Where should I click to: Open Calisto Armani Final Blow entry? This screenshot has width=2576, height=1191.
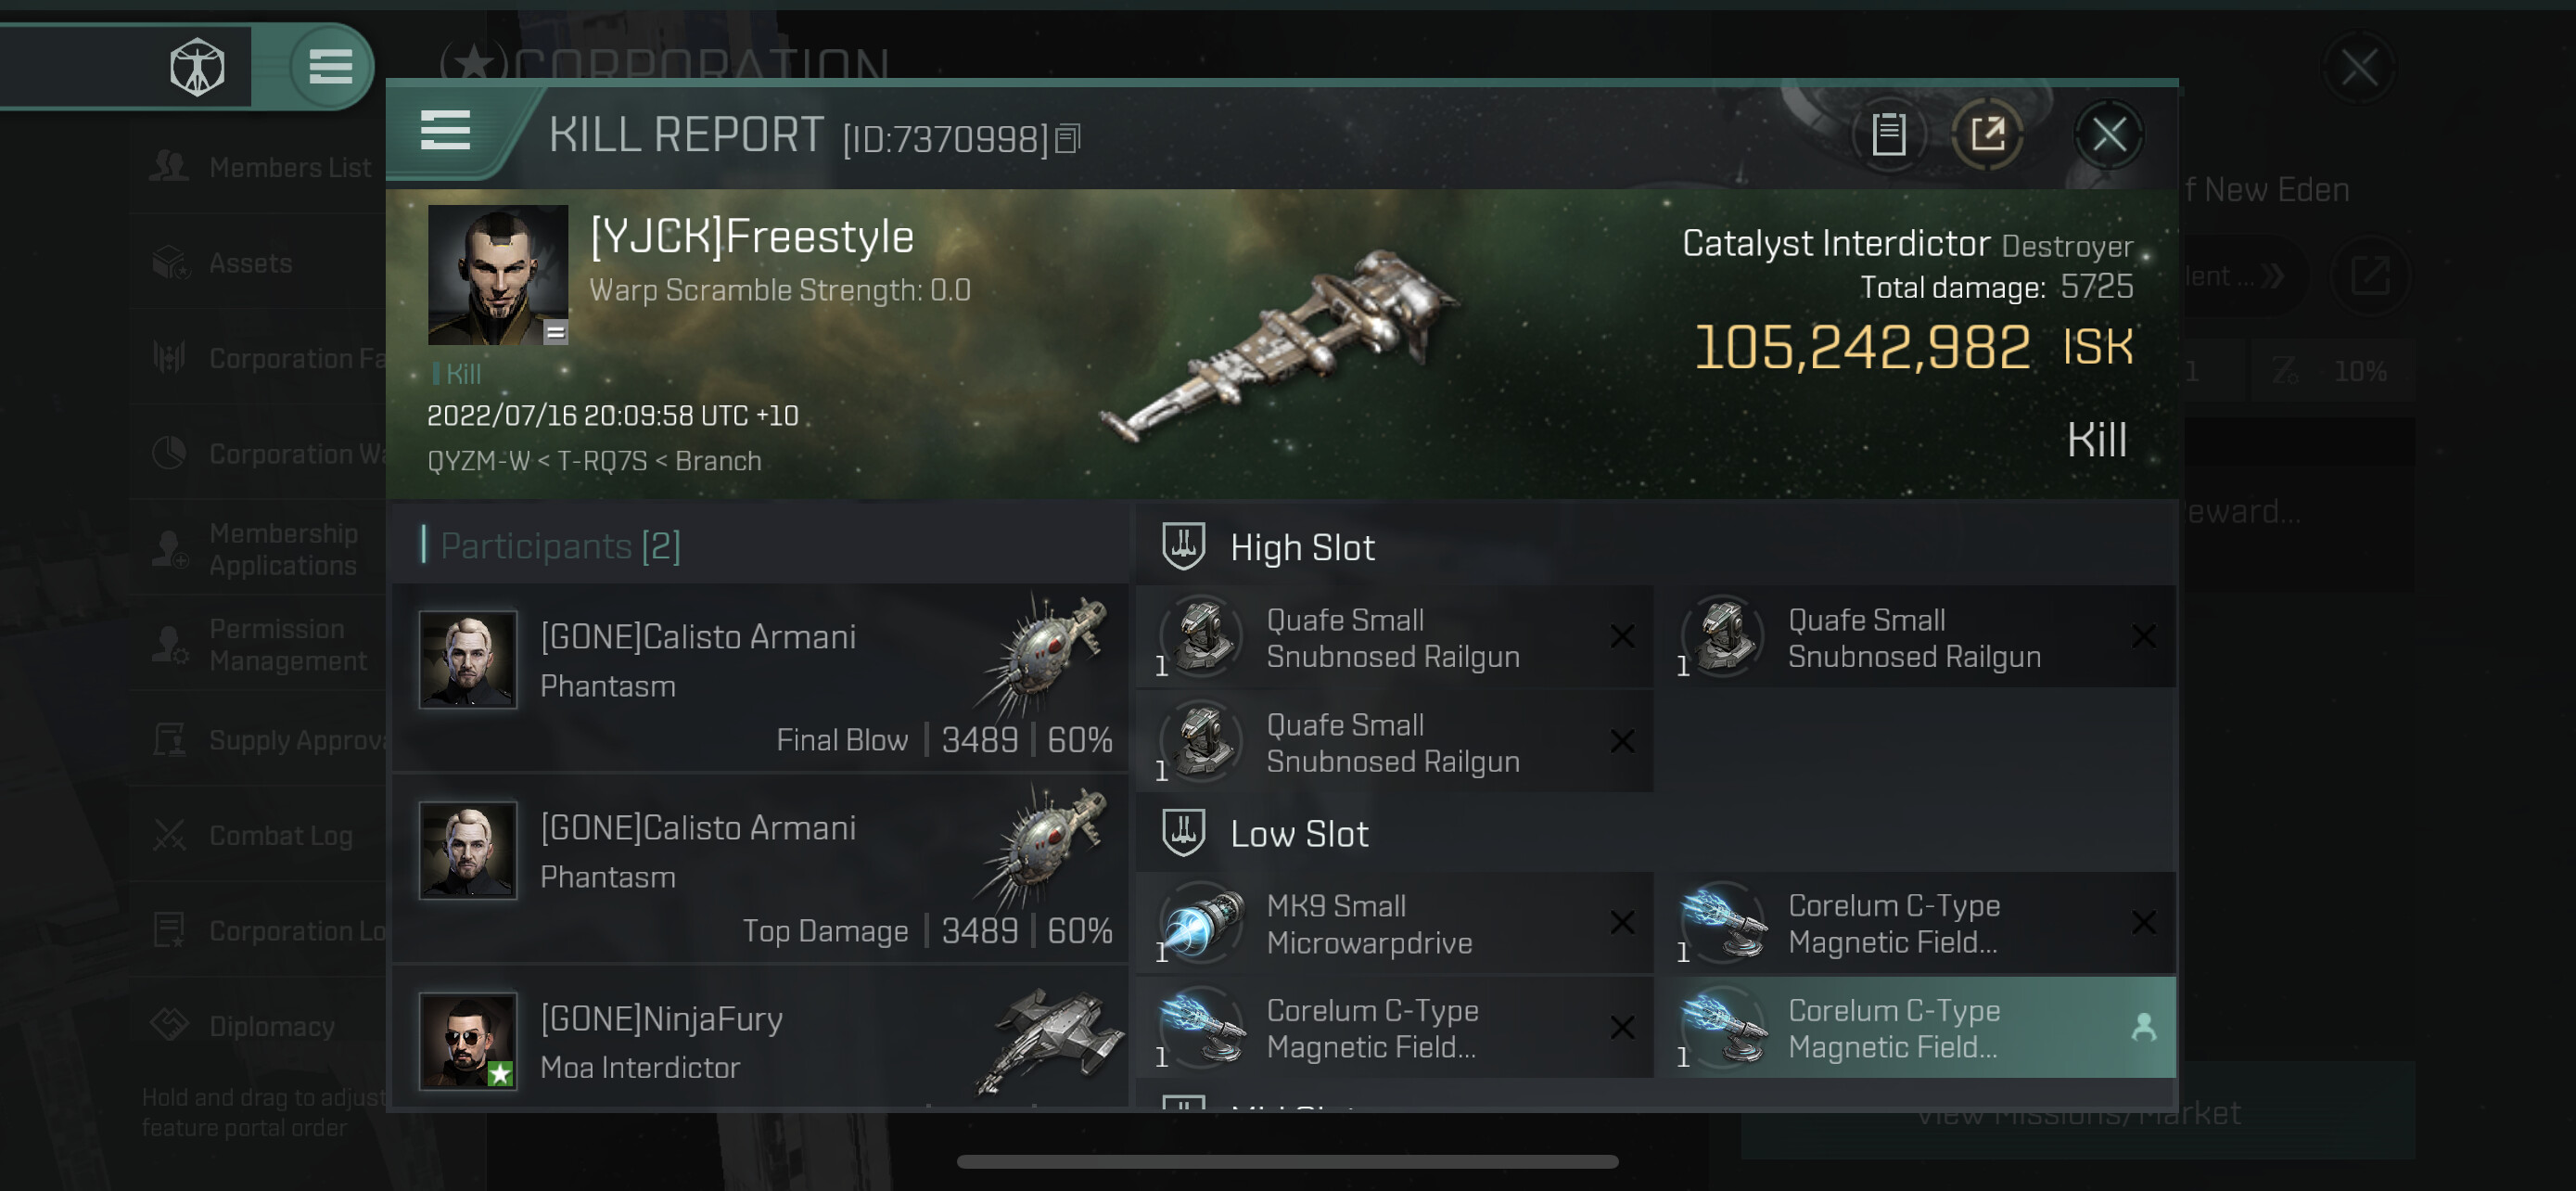tap(762, 677)
